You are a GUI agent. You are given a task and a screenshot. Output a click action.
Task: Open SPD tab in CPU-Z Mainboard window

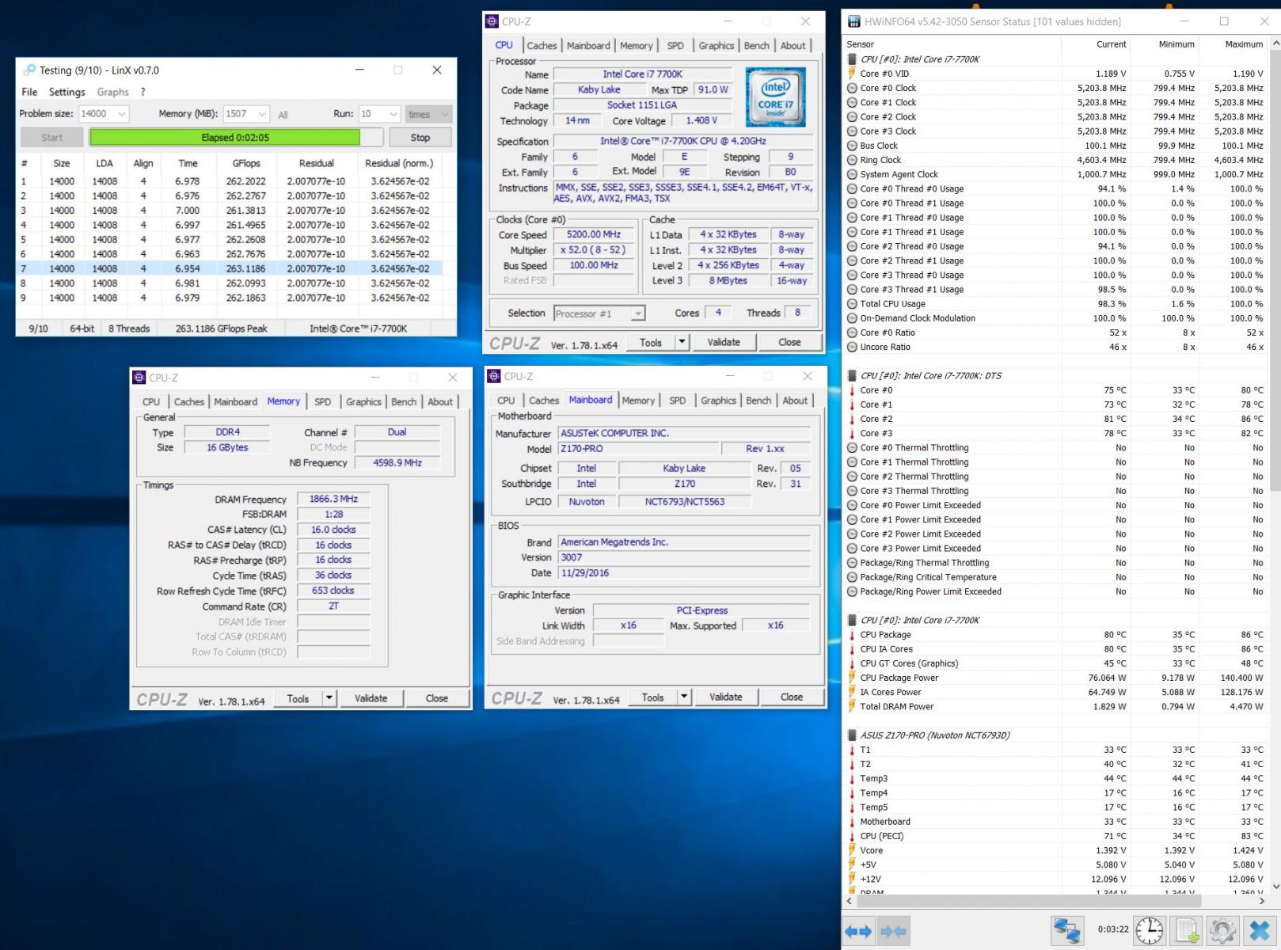click(x=677, y=401)
